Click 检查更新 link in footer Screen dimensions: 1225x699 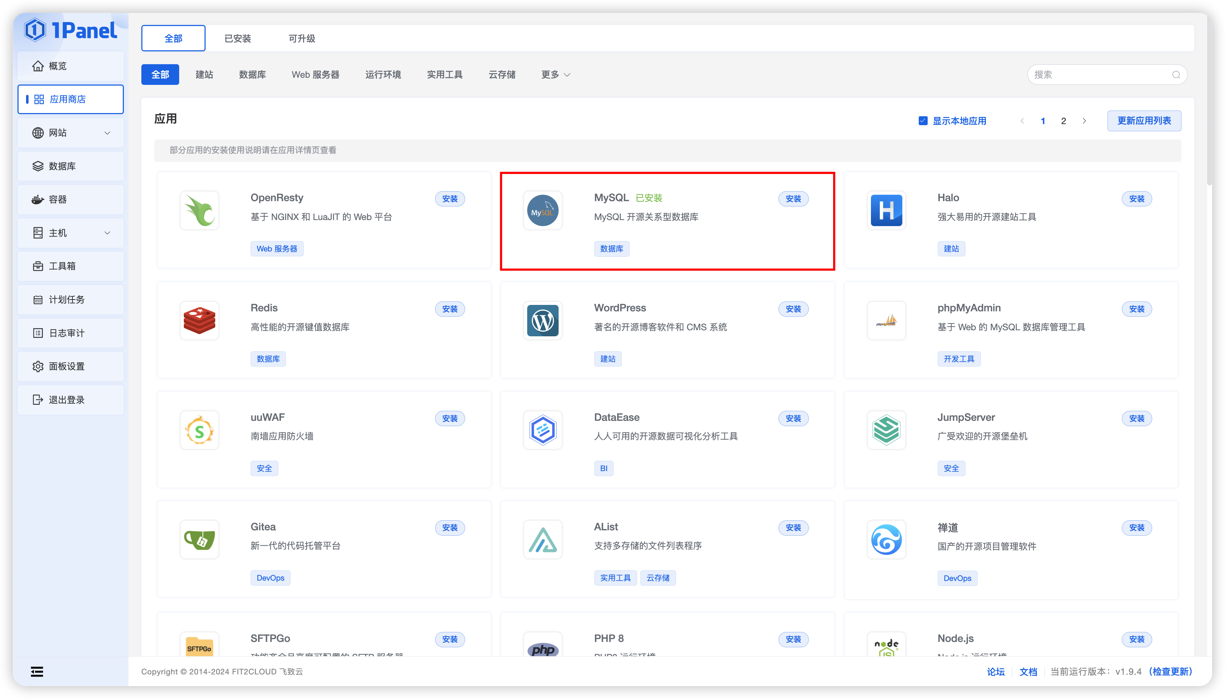coord(1171,672)
